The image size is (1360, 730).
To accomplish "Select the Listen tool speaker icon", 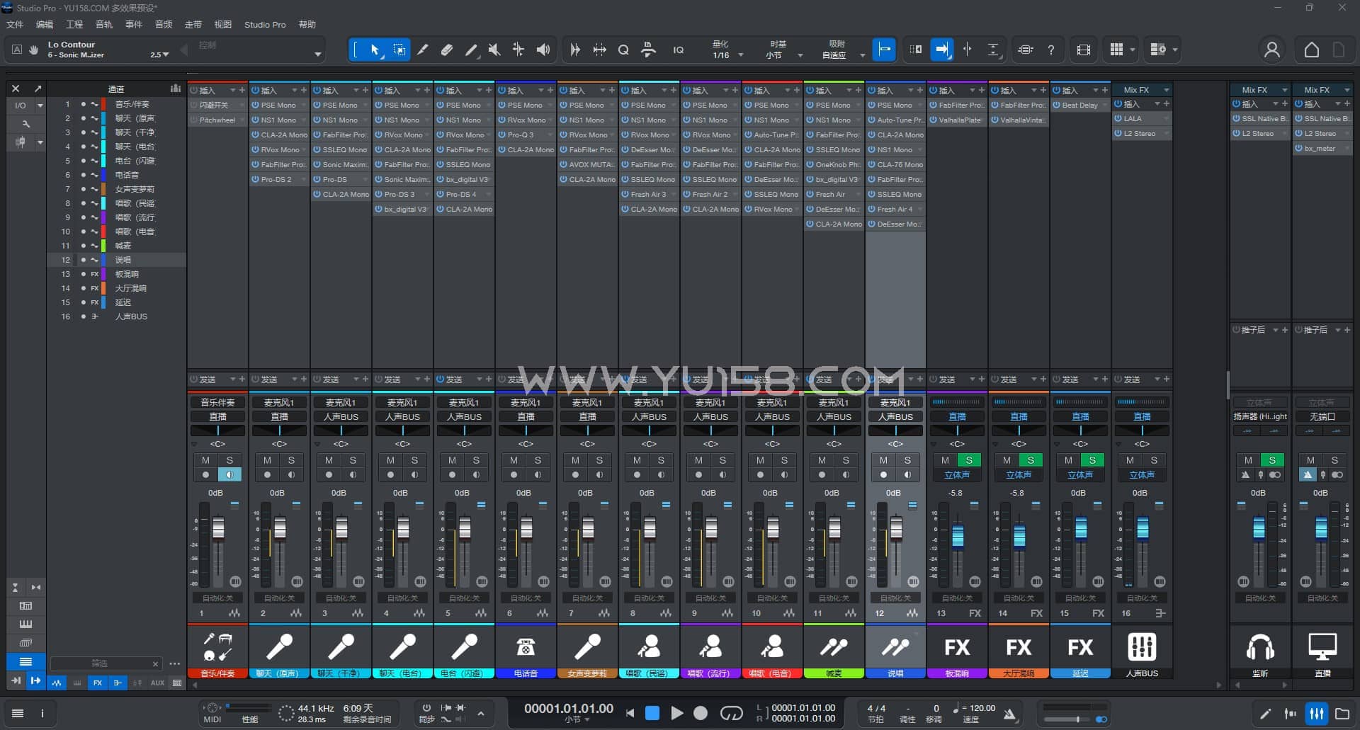I will pyautogui.click(x=543, y=50).
